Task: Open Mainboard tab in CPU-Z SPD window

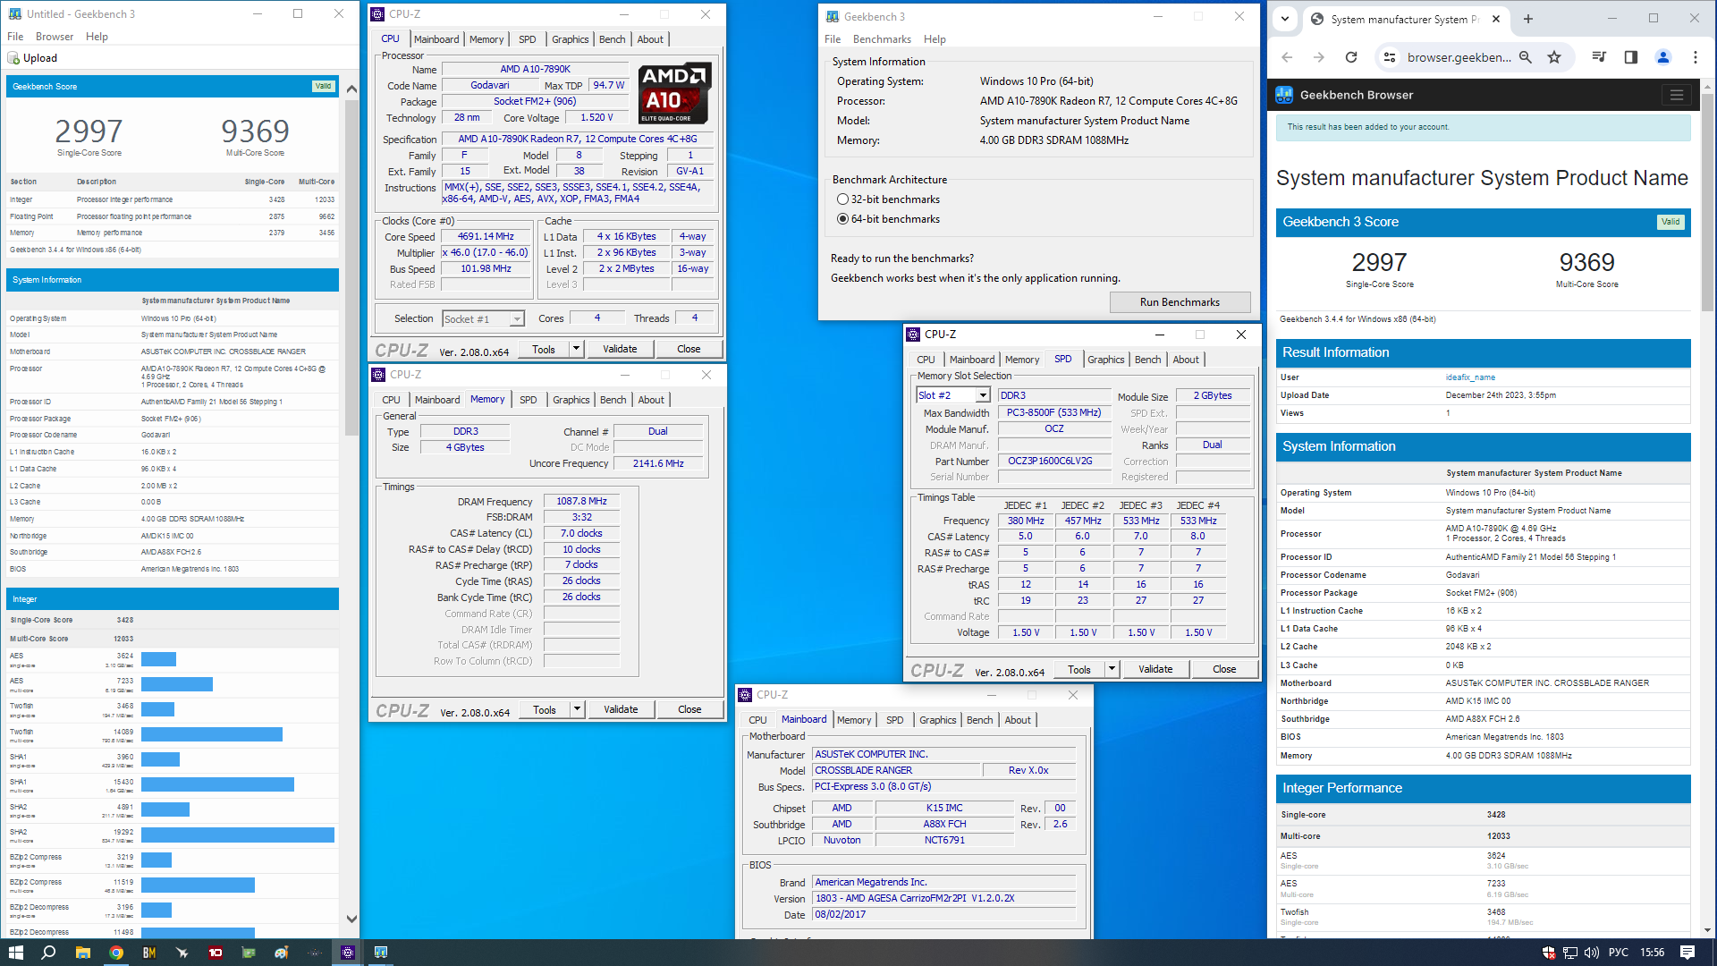Action: (972, 360)
